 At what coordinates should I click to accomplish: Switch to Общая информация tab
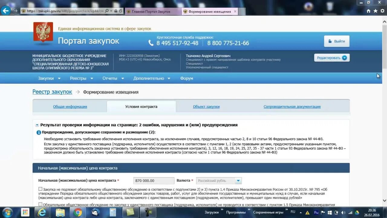click(70, 107)
